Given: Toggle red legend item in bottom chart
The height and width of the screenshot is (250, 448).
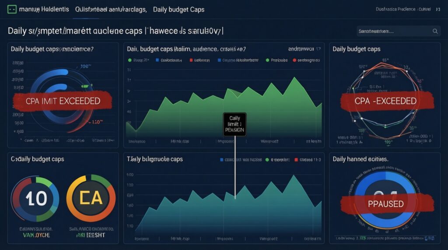Looking at the screenshot, I should [296, 160].
